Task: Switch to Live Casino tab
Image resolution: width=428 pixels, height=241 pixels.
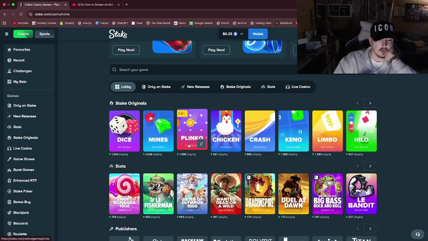Action: [298, 87]
